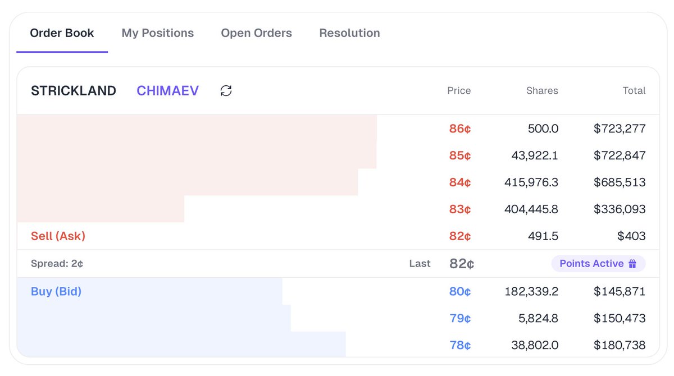Switch to the My Positions tab
This screenshot has height=376, width=674.
click(158, 33)
